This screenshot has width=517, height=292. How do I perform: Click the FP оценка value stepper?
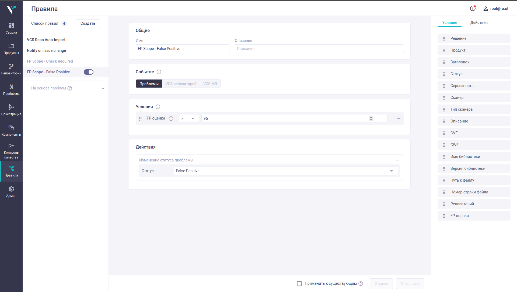(x=371, y=118)
